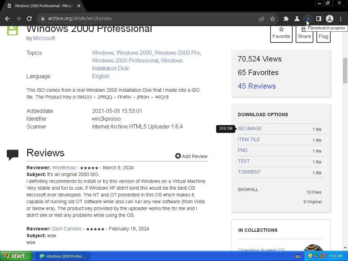The width and height of the screenshot is (348, 261).
Task: Open reviewer Zach Carreiro profile link
Action: 67,229
